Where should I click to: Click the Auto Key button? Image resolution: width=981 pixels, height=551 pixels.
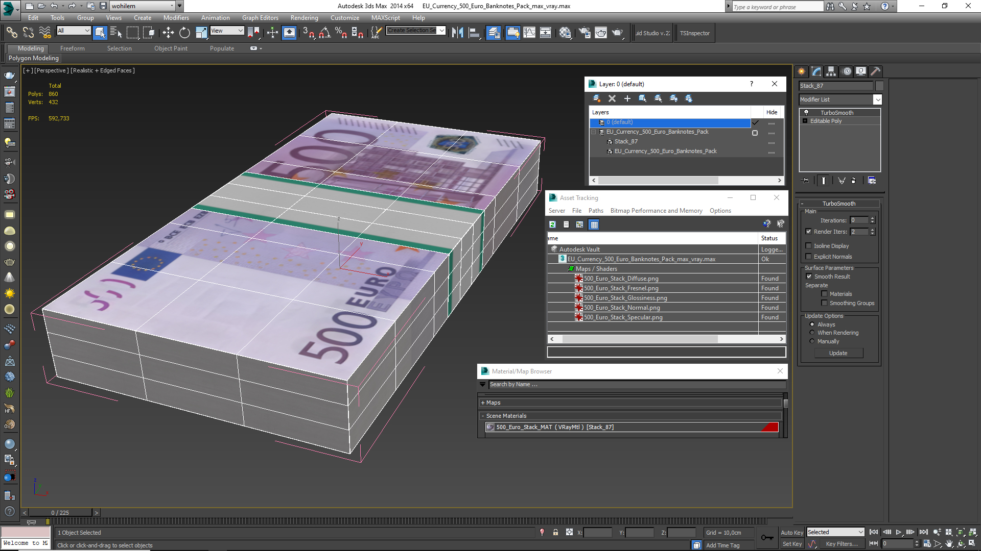(792, 532)
